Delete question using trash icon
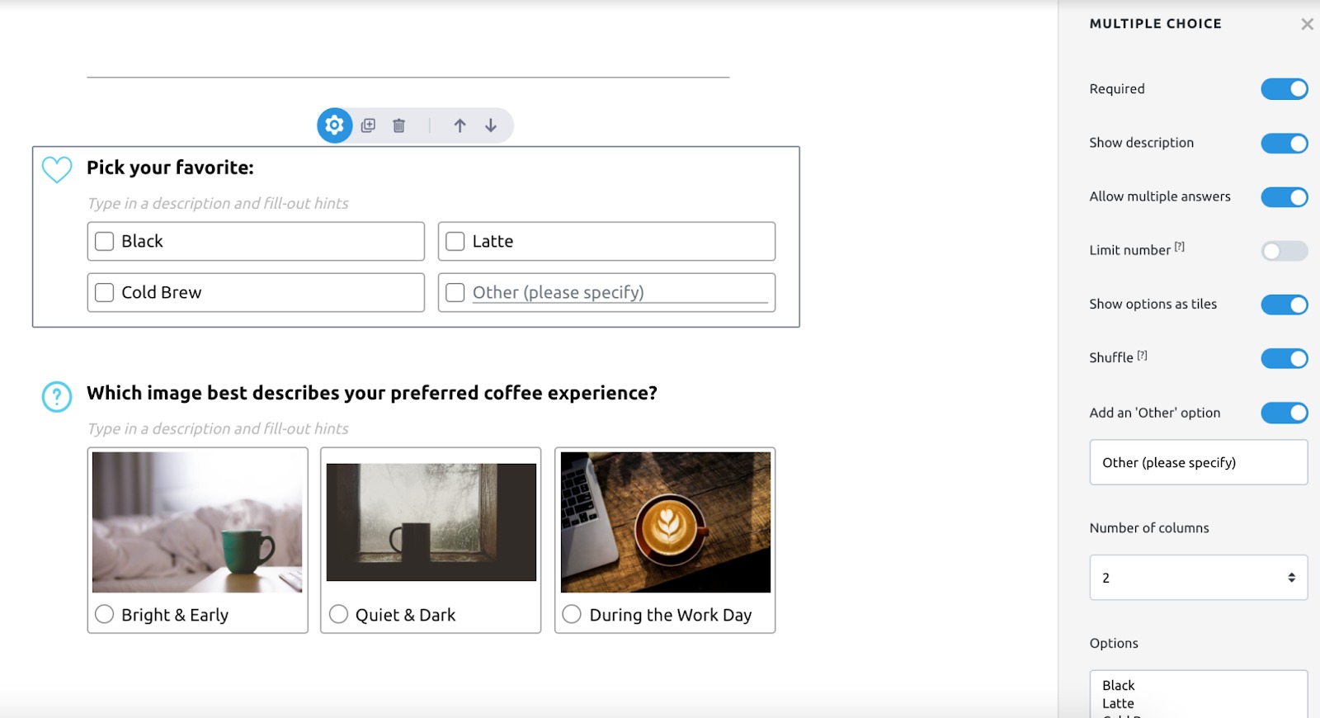Image resolution: width=1320 pixels, height=718 pixels. (398, 125)
